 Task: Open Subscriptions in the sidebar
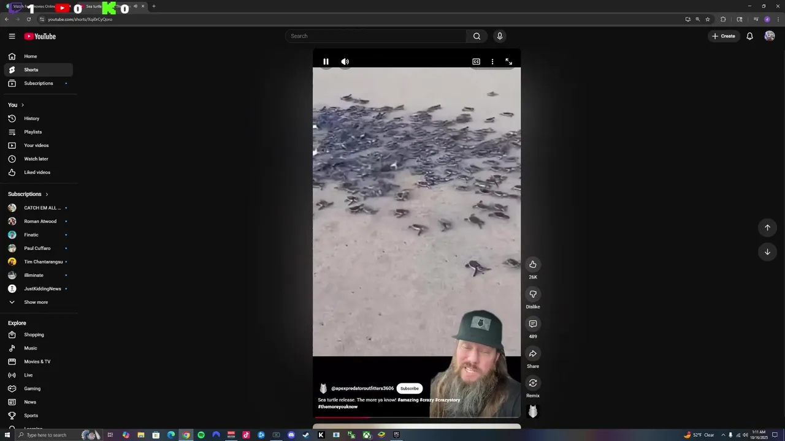coord(39,83)
